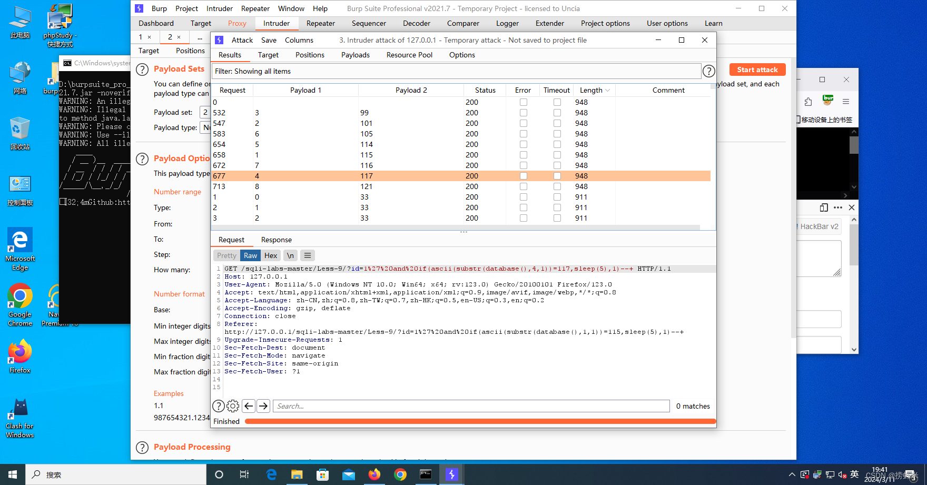The height and width of the screenshot is (485, 927).
Task: Select Pretty view button
Action: pyautogui.click(x=226, y=255)
